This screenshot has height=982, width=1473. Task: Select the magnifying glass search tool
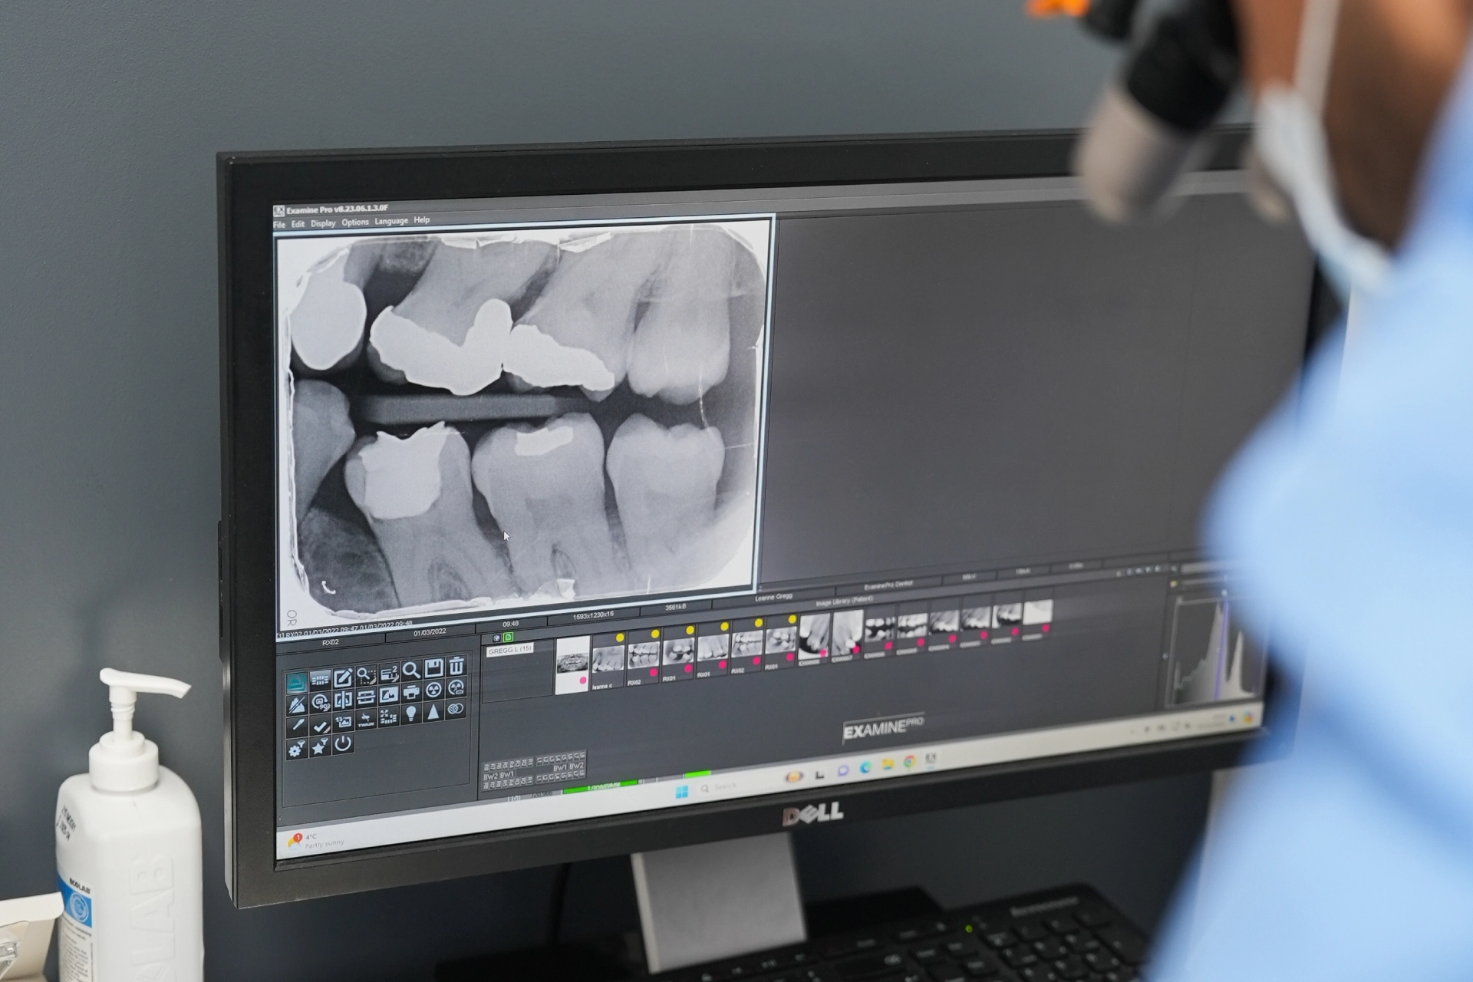click(411, 671)
